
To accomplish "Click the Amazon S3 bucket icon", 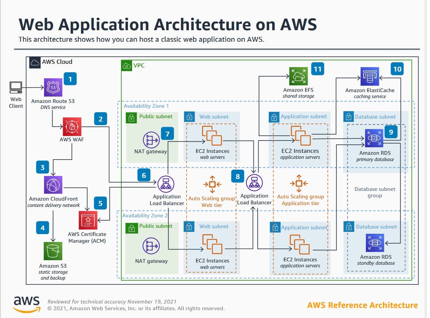I will pyautogui.click(x=53, y=251).
